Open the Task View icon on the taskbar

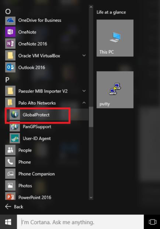[x=152, y=222]
